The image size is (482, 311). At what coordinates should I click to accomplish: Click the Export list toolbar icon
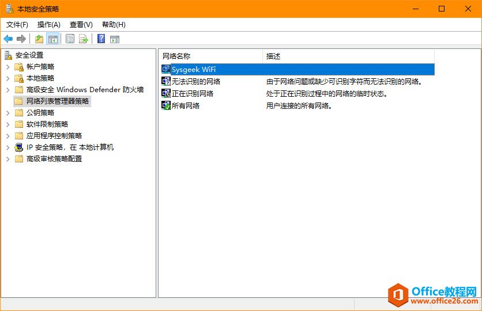click(x=84, y=39)
